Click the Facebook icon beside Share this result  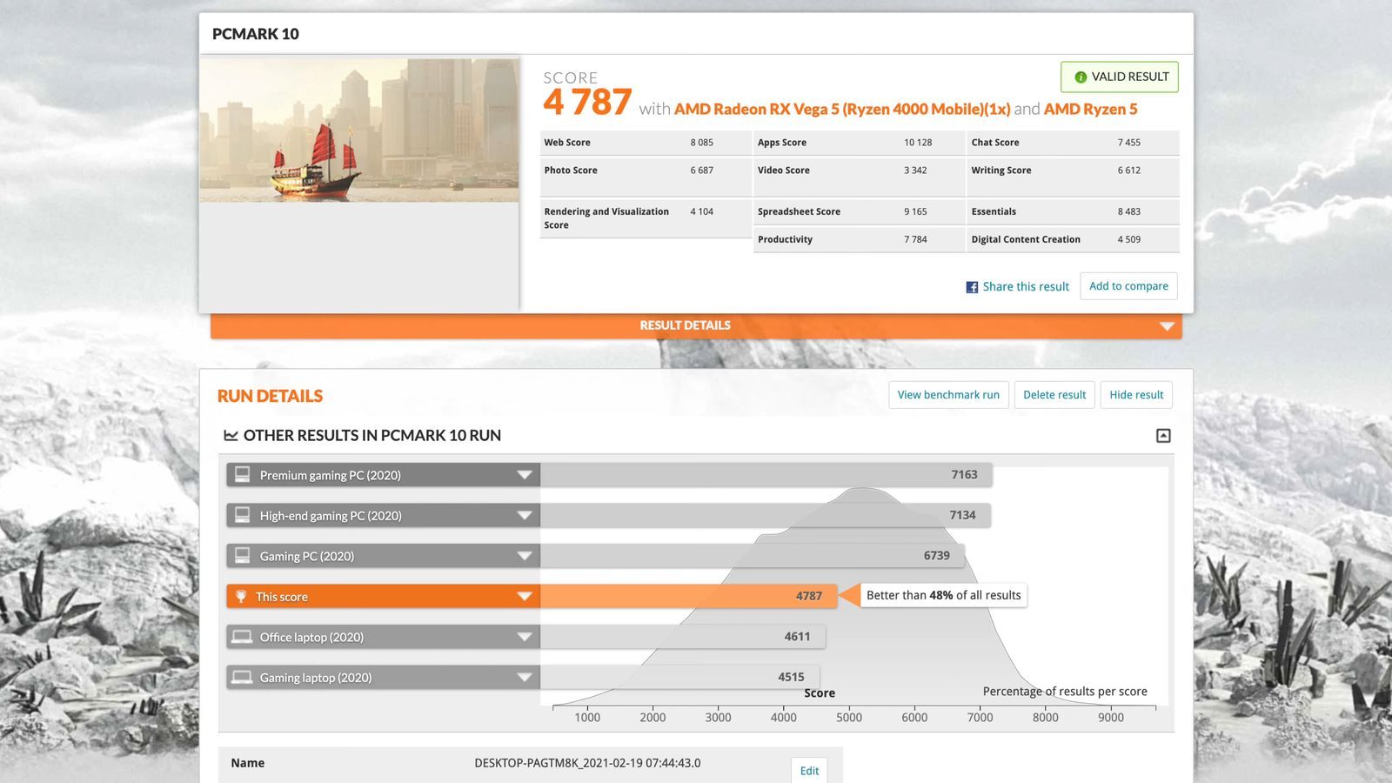click(972, 287)
